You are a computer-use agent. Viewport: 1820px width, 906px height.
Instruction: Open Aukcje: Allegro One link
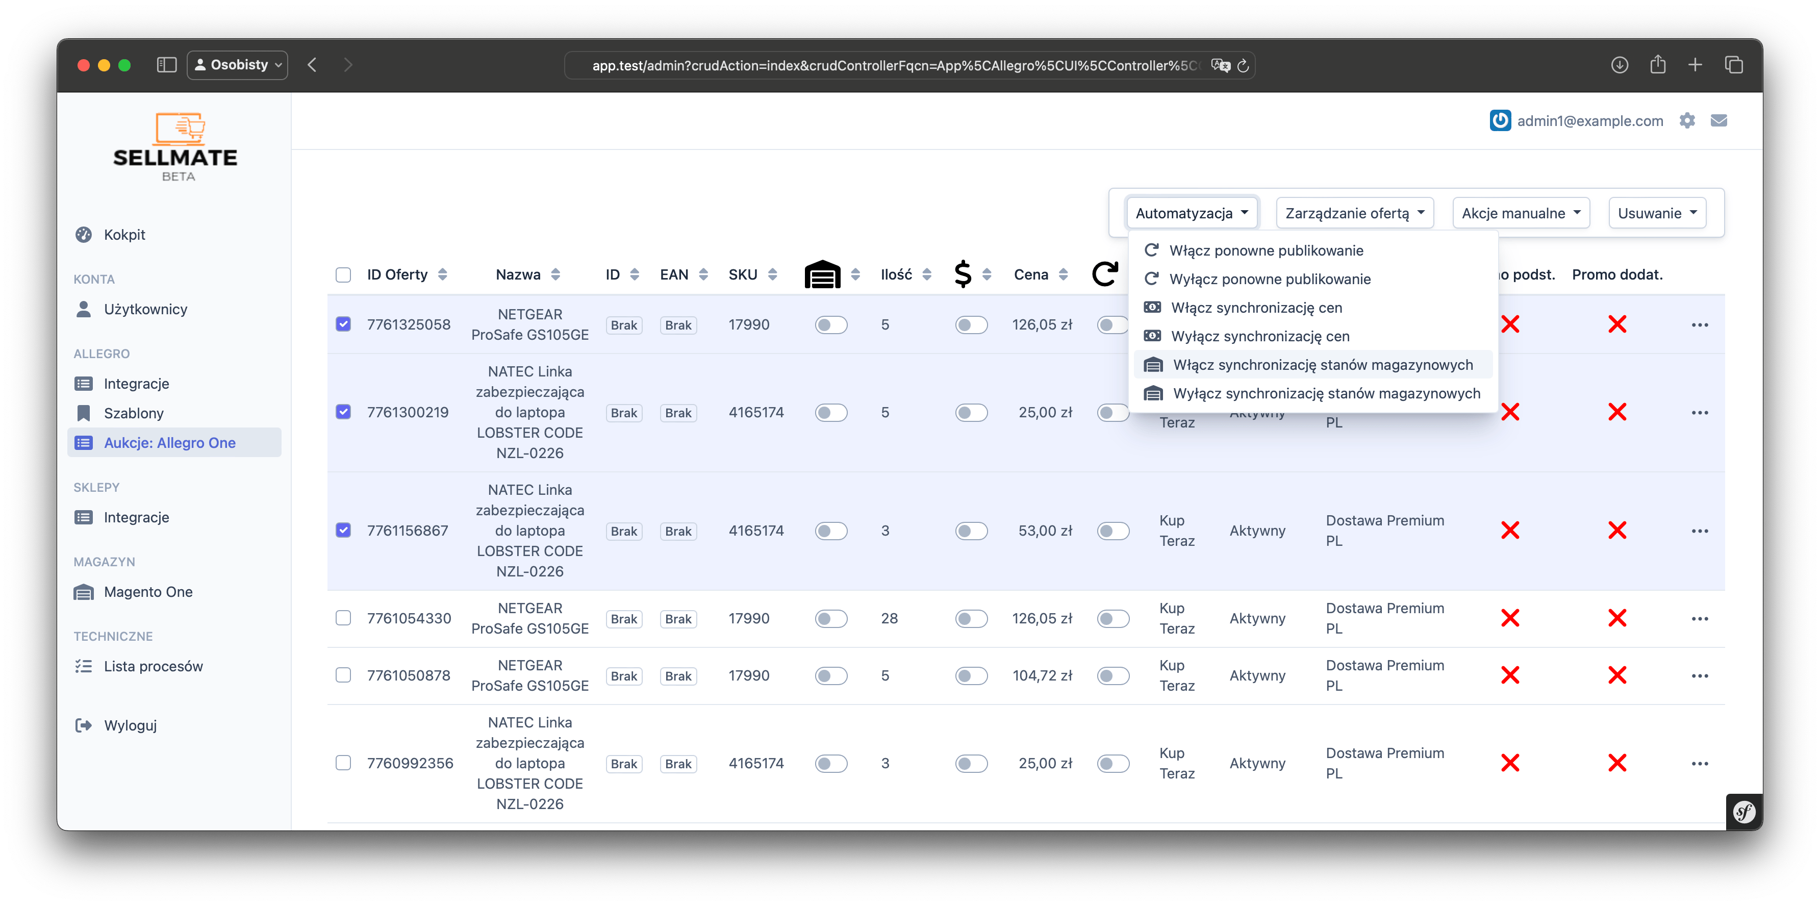(174, 442)
